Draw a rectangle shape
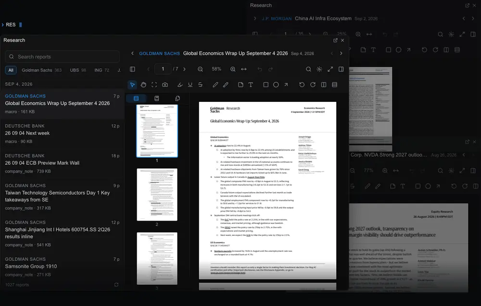481x306 pixels. pos(266,85)
